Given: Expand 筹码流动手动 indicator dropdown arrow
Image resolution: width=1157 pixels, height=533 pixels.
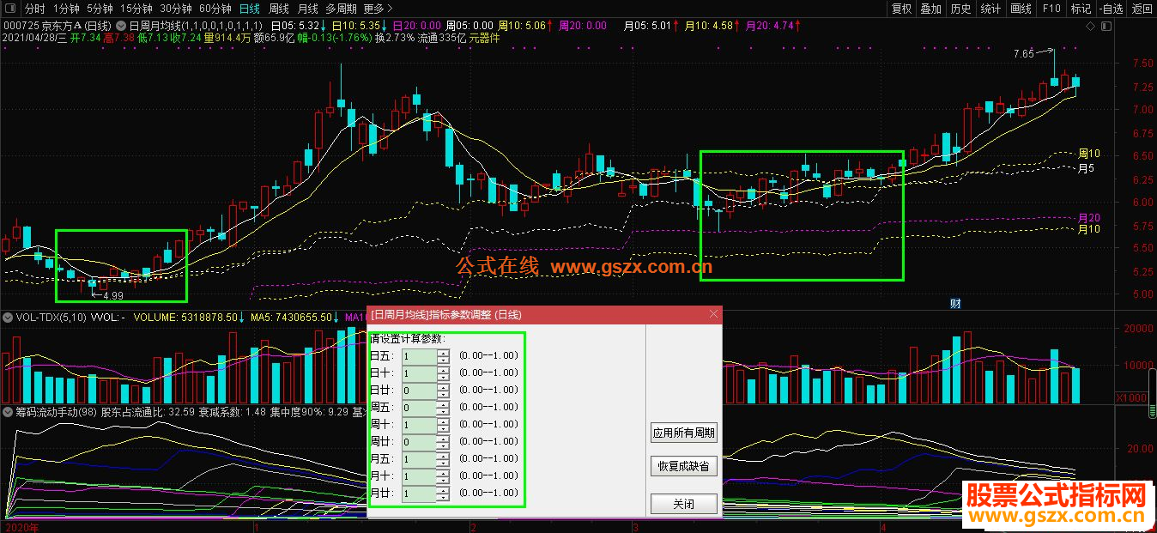Looking at the screenshot, I should tap(8, 411).
